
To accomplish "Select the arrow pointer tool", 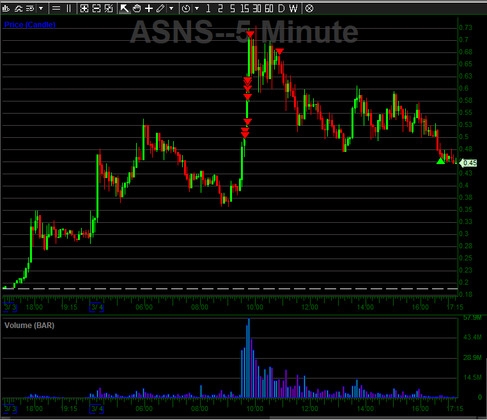I will pyautogui.click(x=124, y=8).
